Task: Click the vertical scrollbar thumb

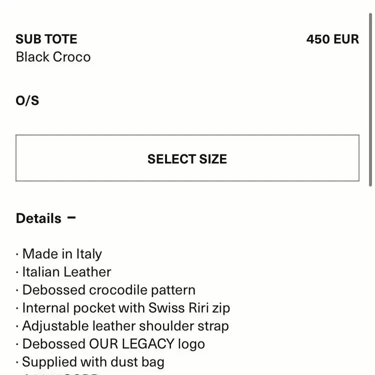Action: click(x=370, y=99)
